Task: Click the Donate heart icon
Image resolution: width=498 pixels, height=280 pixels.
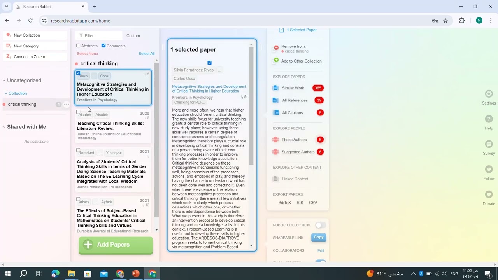Action: pyautogui.click(x=489, y=194)
